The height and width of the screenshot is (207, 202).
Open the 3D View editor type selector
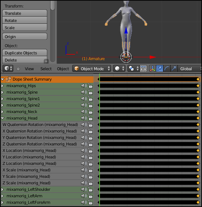[8, 68]
